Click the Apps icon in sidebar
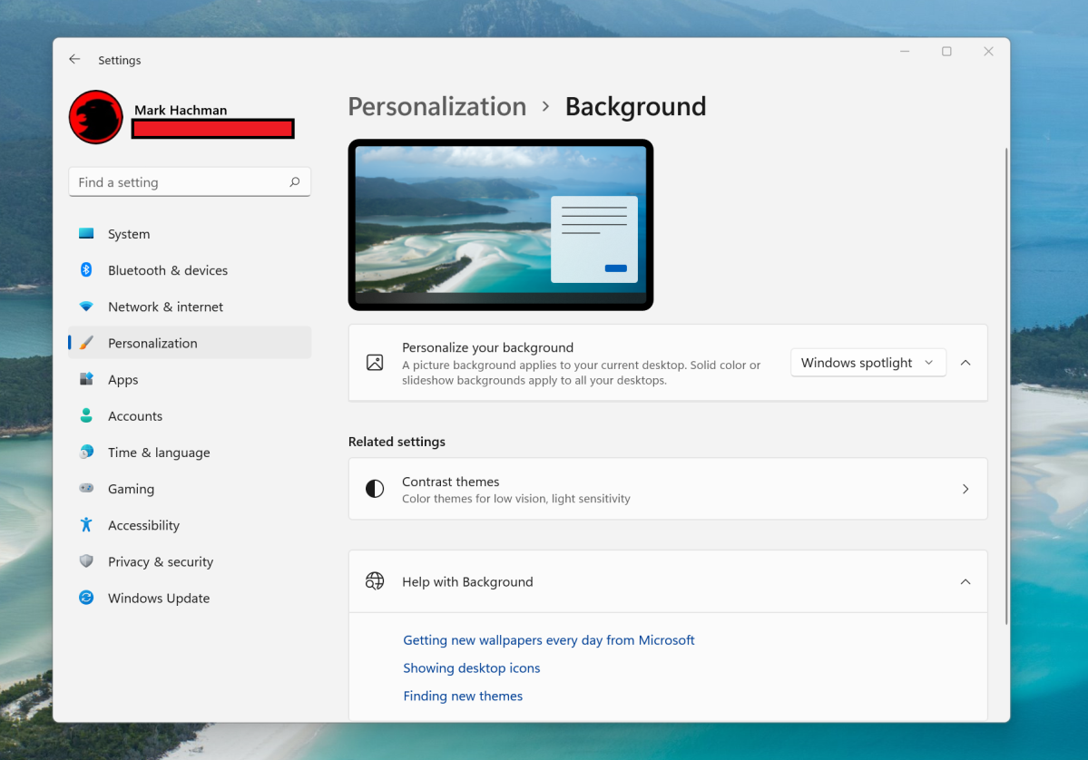The width and height of the screenshot is (1088, 760). click(x=86, y=378)
